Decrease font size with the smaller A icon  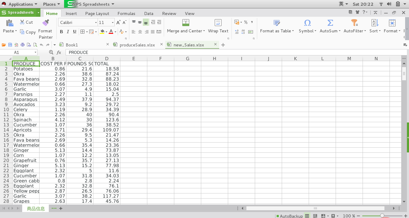point(124,23)
